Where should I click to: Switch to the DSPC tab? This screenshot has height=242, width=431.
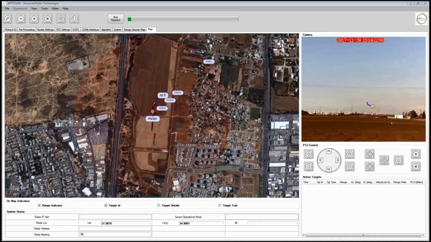(x=76, y=30)
